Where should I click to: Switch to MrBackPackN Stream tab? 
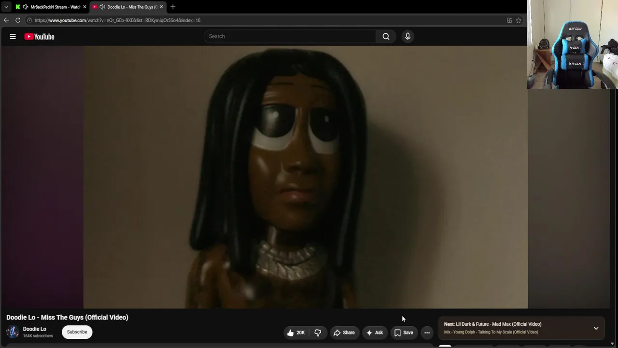pyautogui.click(x=51, y=7)
